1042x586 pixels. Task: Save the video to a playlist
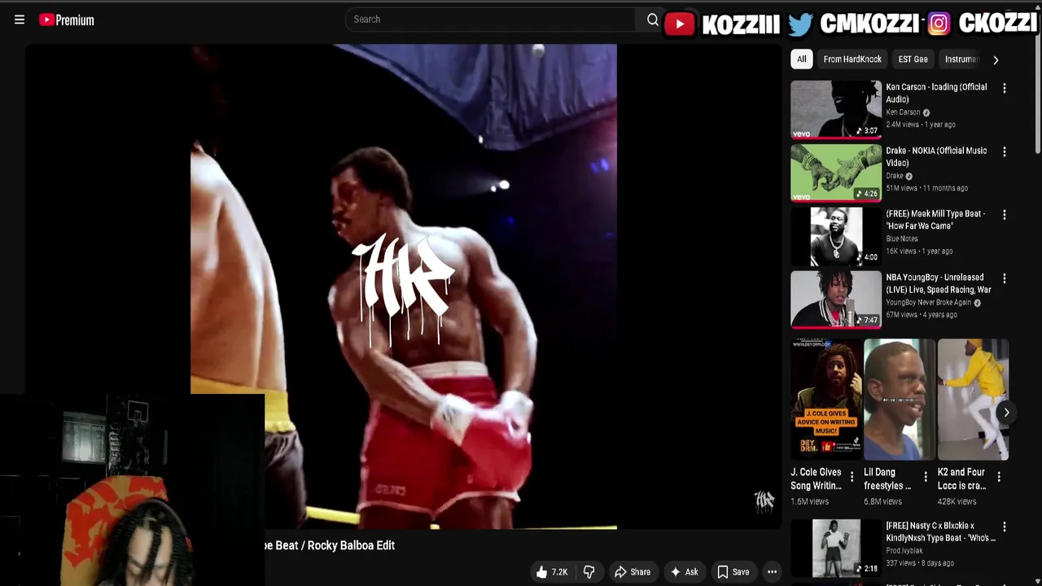pos(733,572)
